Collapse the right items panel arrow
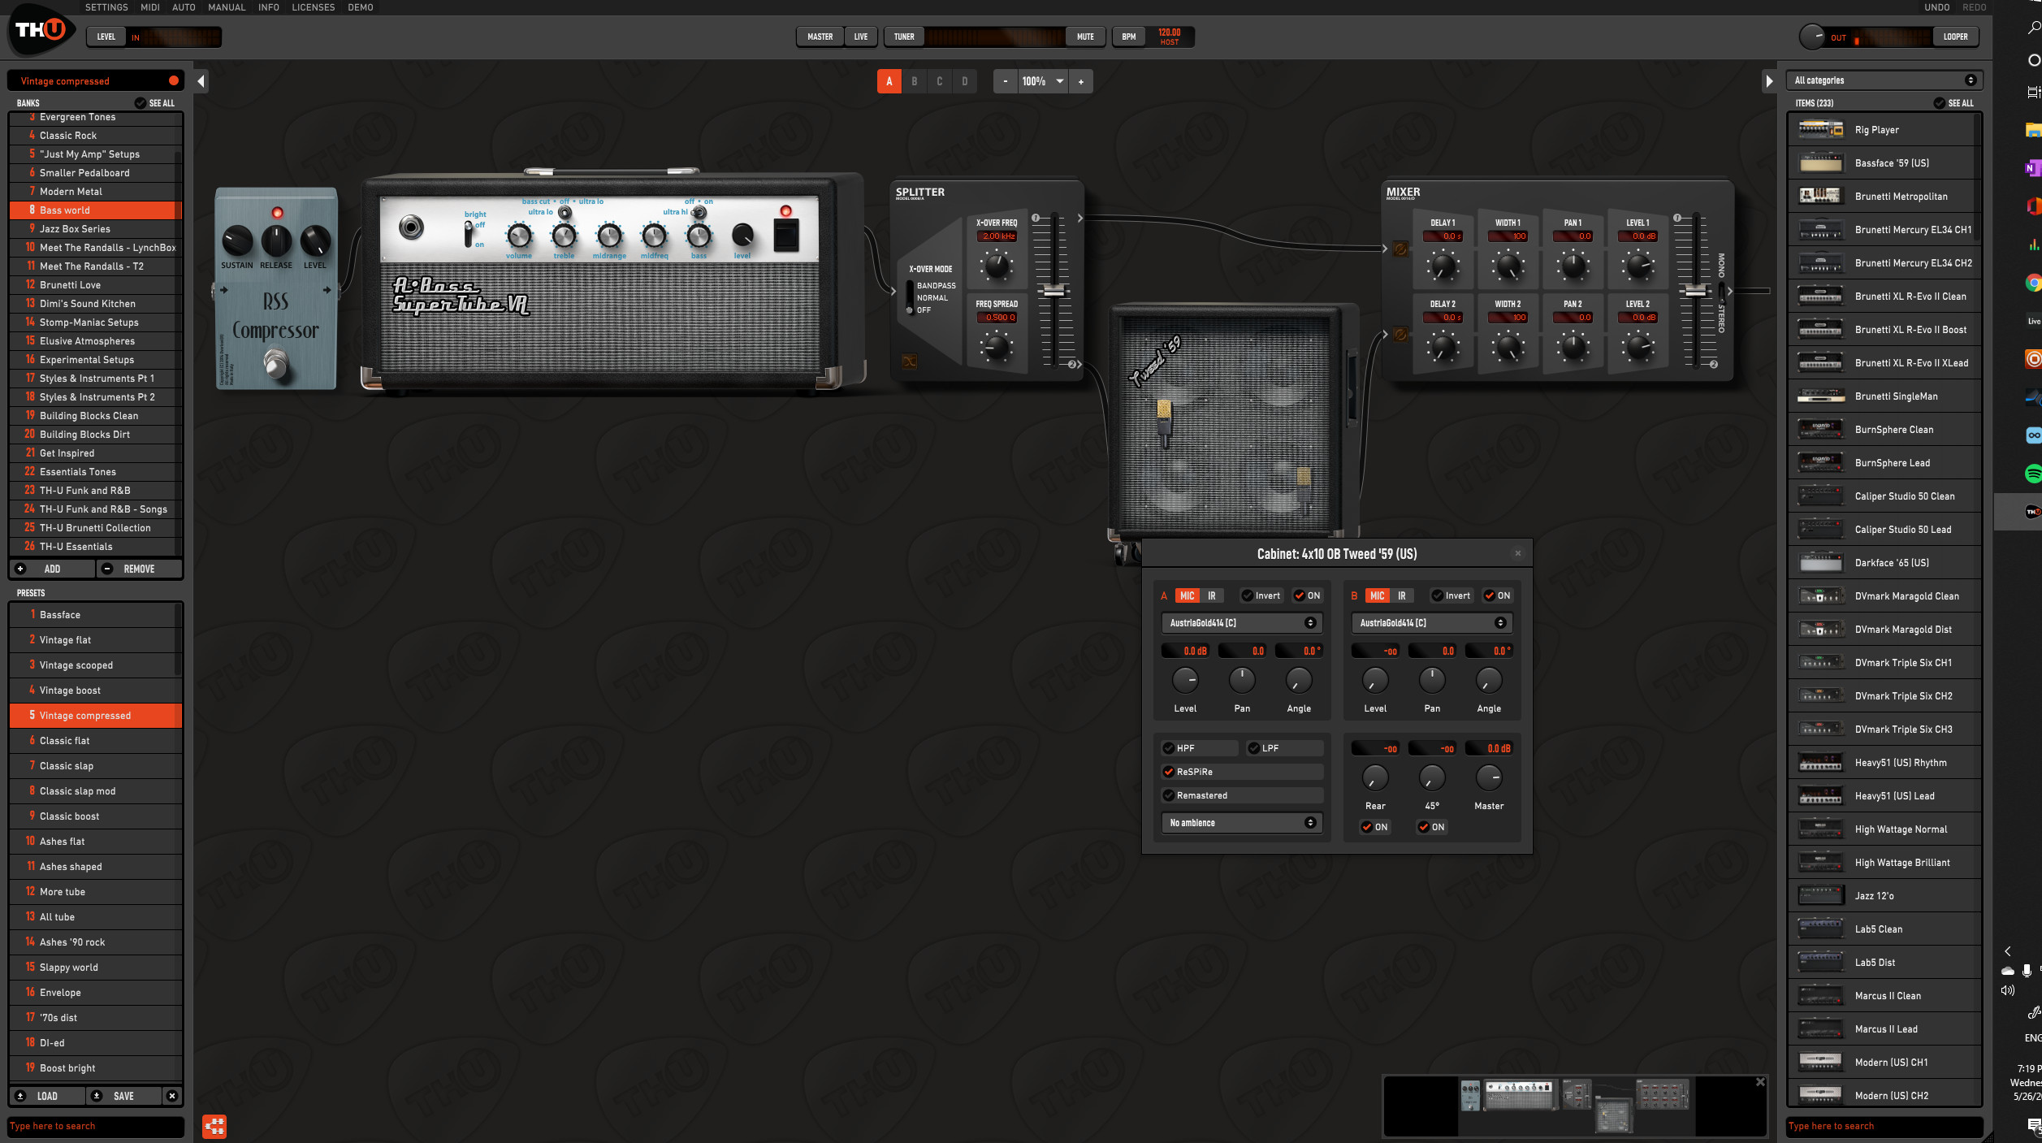 [1768, 81]
